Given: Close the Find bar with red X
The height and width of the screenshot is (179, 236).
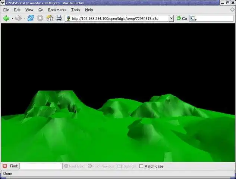Looking at the screenshot, I should (x=5, y=166).
